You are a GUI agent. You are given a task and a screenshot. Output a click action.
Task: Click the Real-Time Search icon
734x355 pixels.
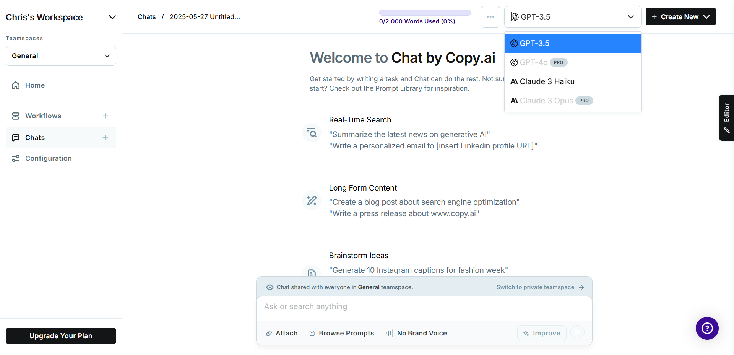coord(312,133)
